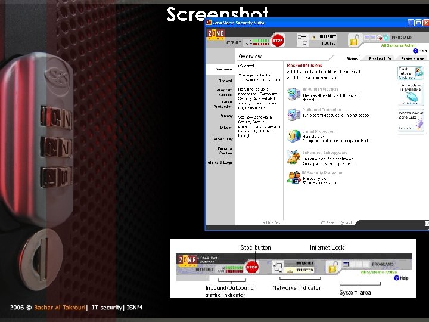This screenshot has width=429, height=322.
Task: Click the Outbound Protection heading link
Action: 322,109
